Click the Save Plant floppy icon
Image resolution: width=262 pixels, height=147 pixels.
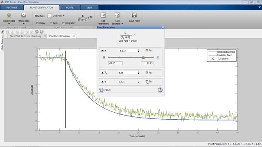(134, 15)
